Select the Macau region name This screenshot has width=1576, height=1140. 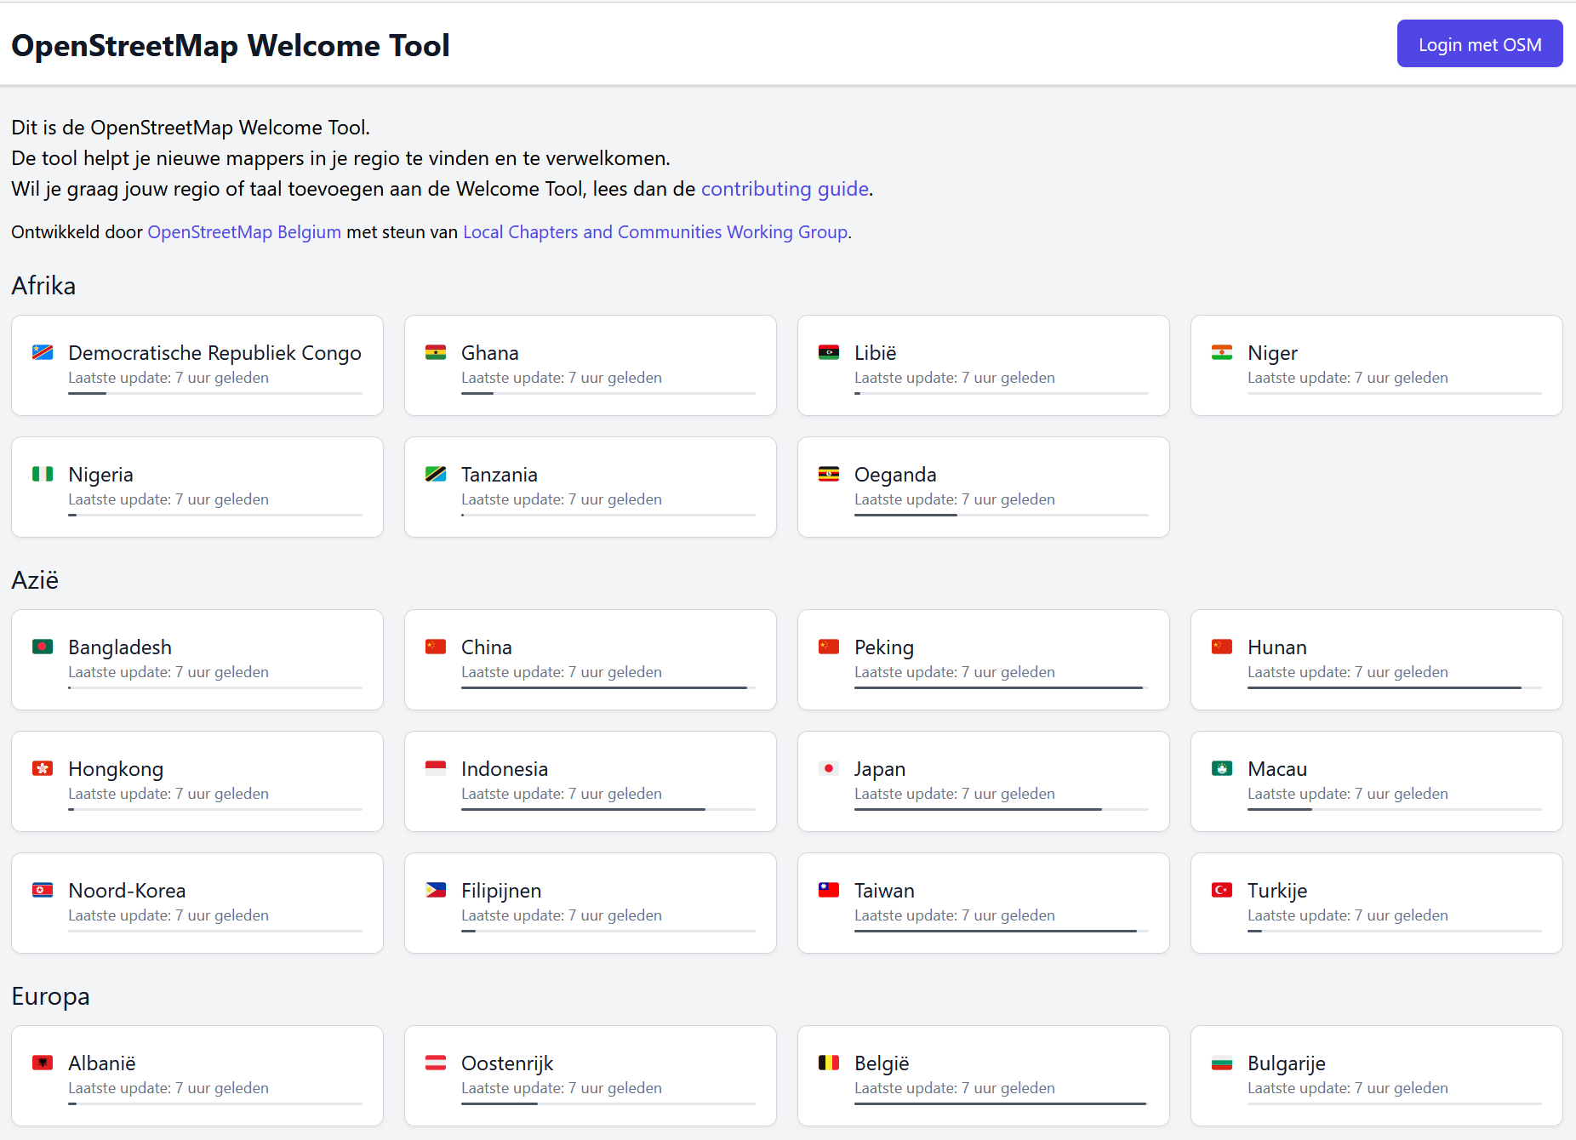[1277, 768]
